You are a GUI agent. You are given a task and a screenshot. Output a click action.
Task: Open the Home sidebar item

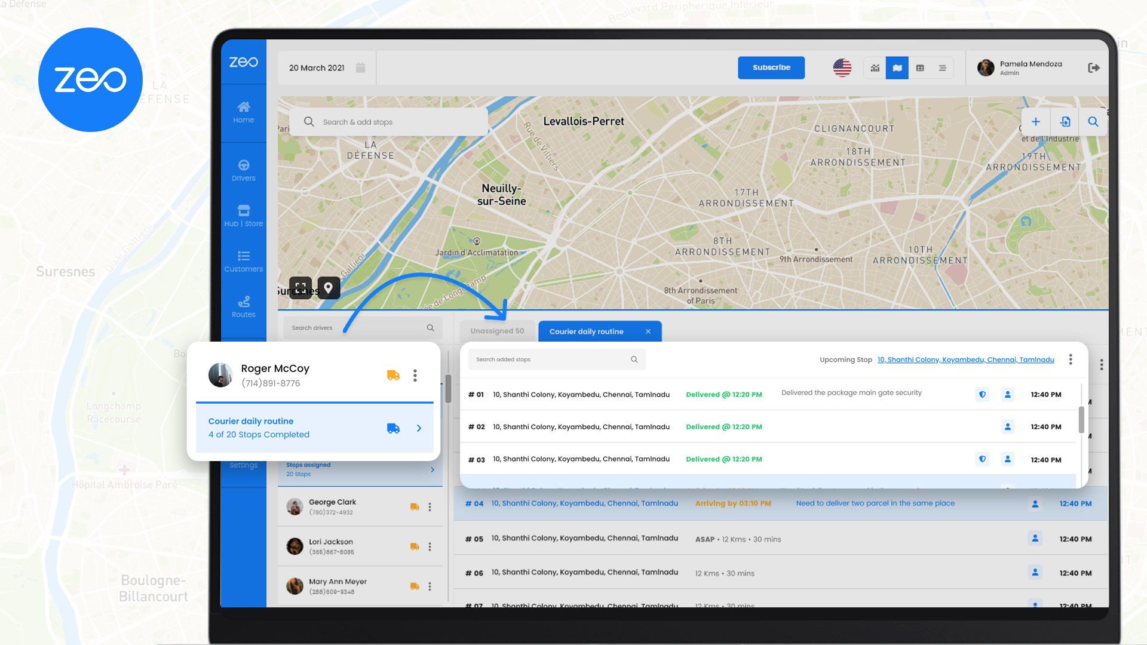click(243, 112)
